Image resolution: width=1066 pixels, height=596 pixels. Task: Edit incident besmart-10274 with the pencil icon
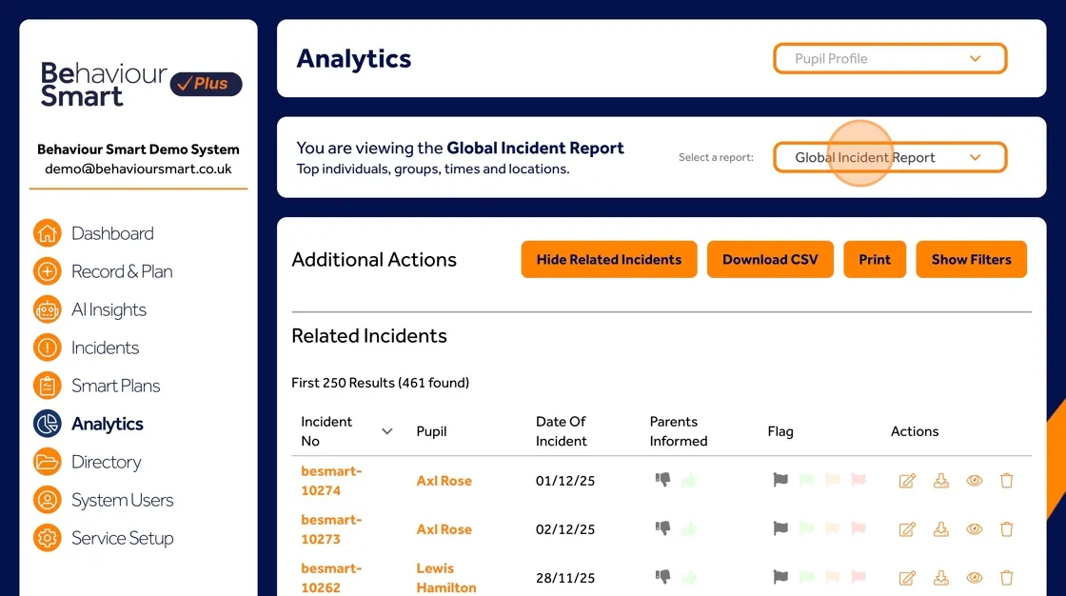(x=906, y=481)
